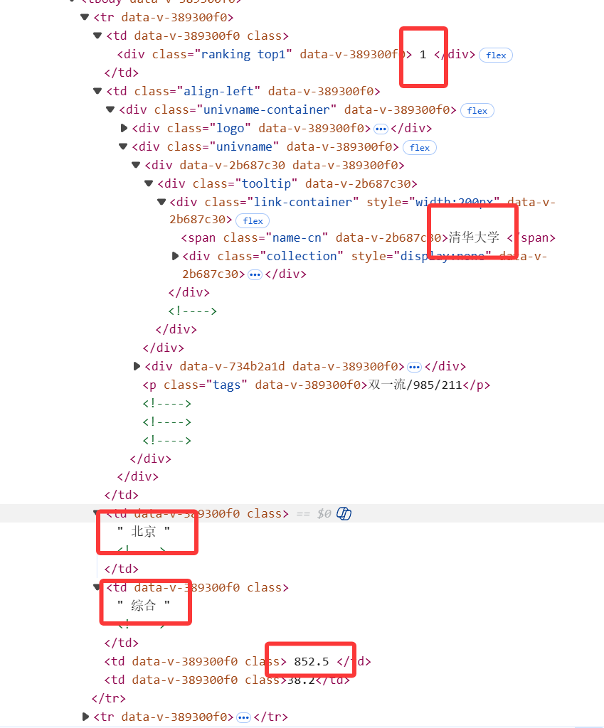Click the "综合" text node
This screenshot has width=604, height=728.
[x=143, y=606]
